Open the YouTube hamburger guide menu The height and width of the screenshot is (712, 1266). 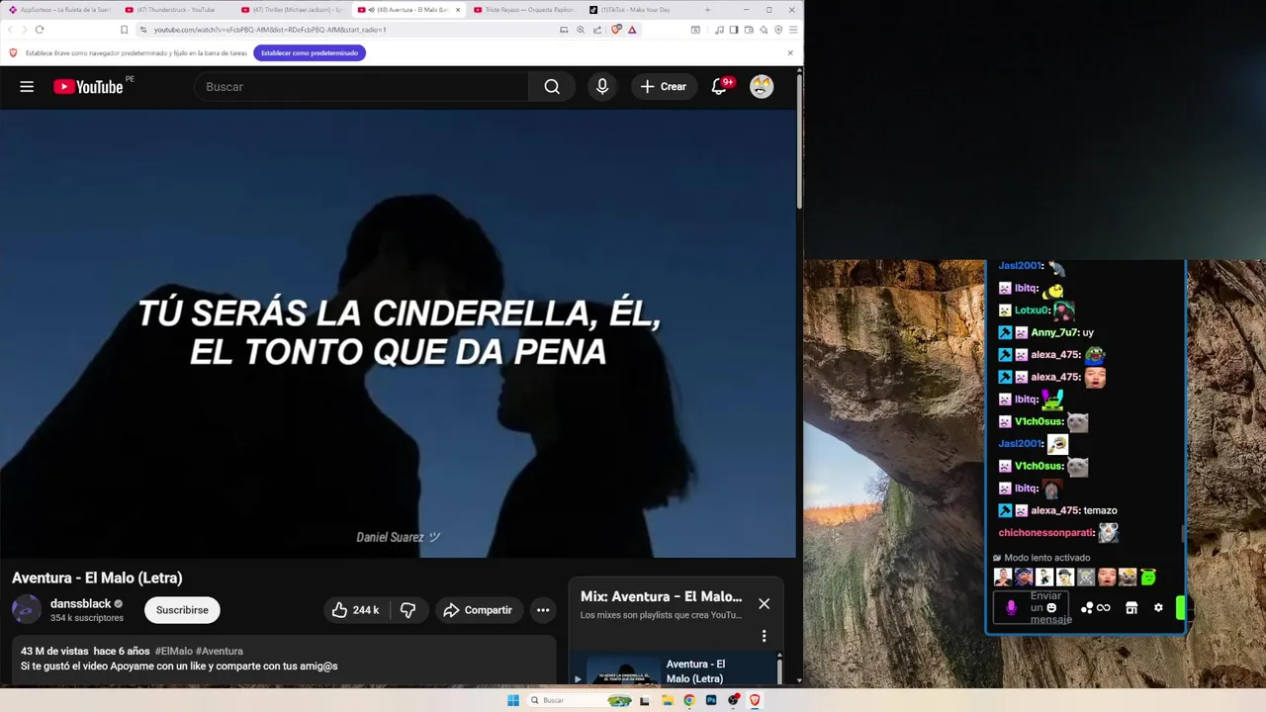27,87
